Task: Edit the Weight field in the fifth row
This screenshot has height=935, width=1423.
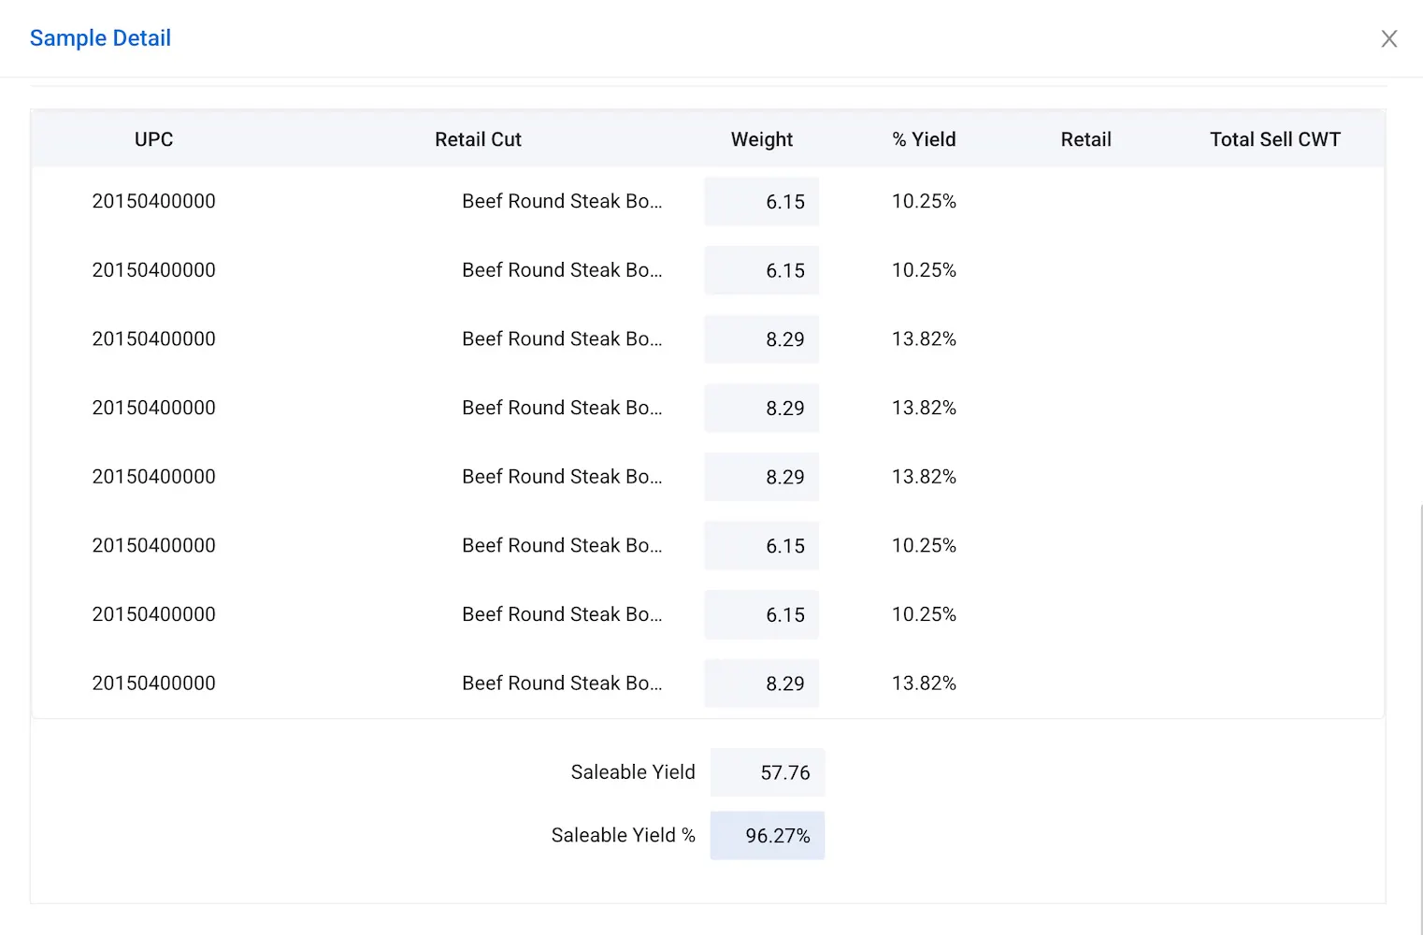Action: pos(762,477)
